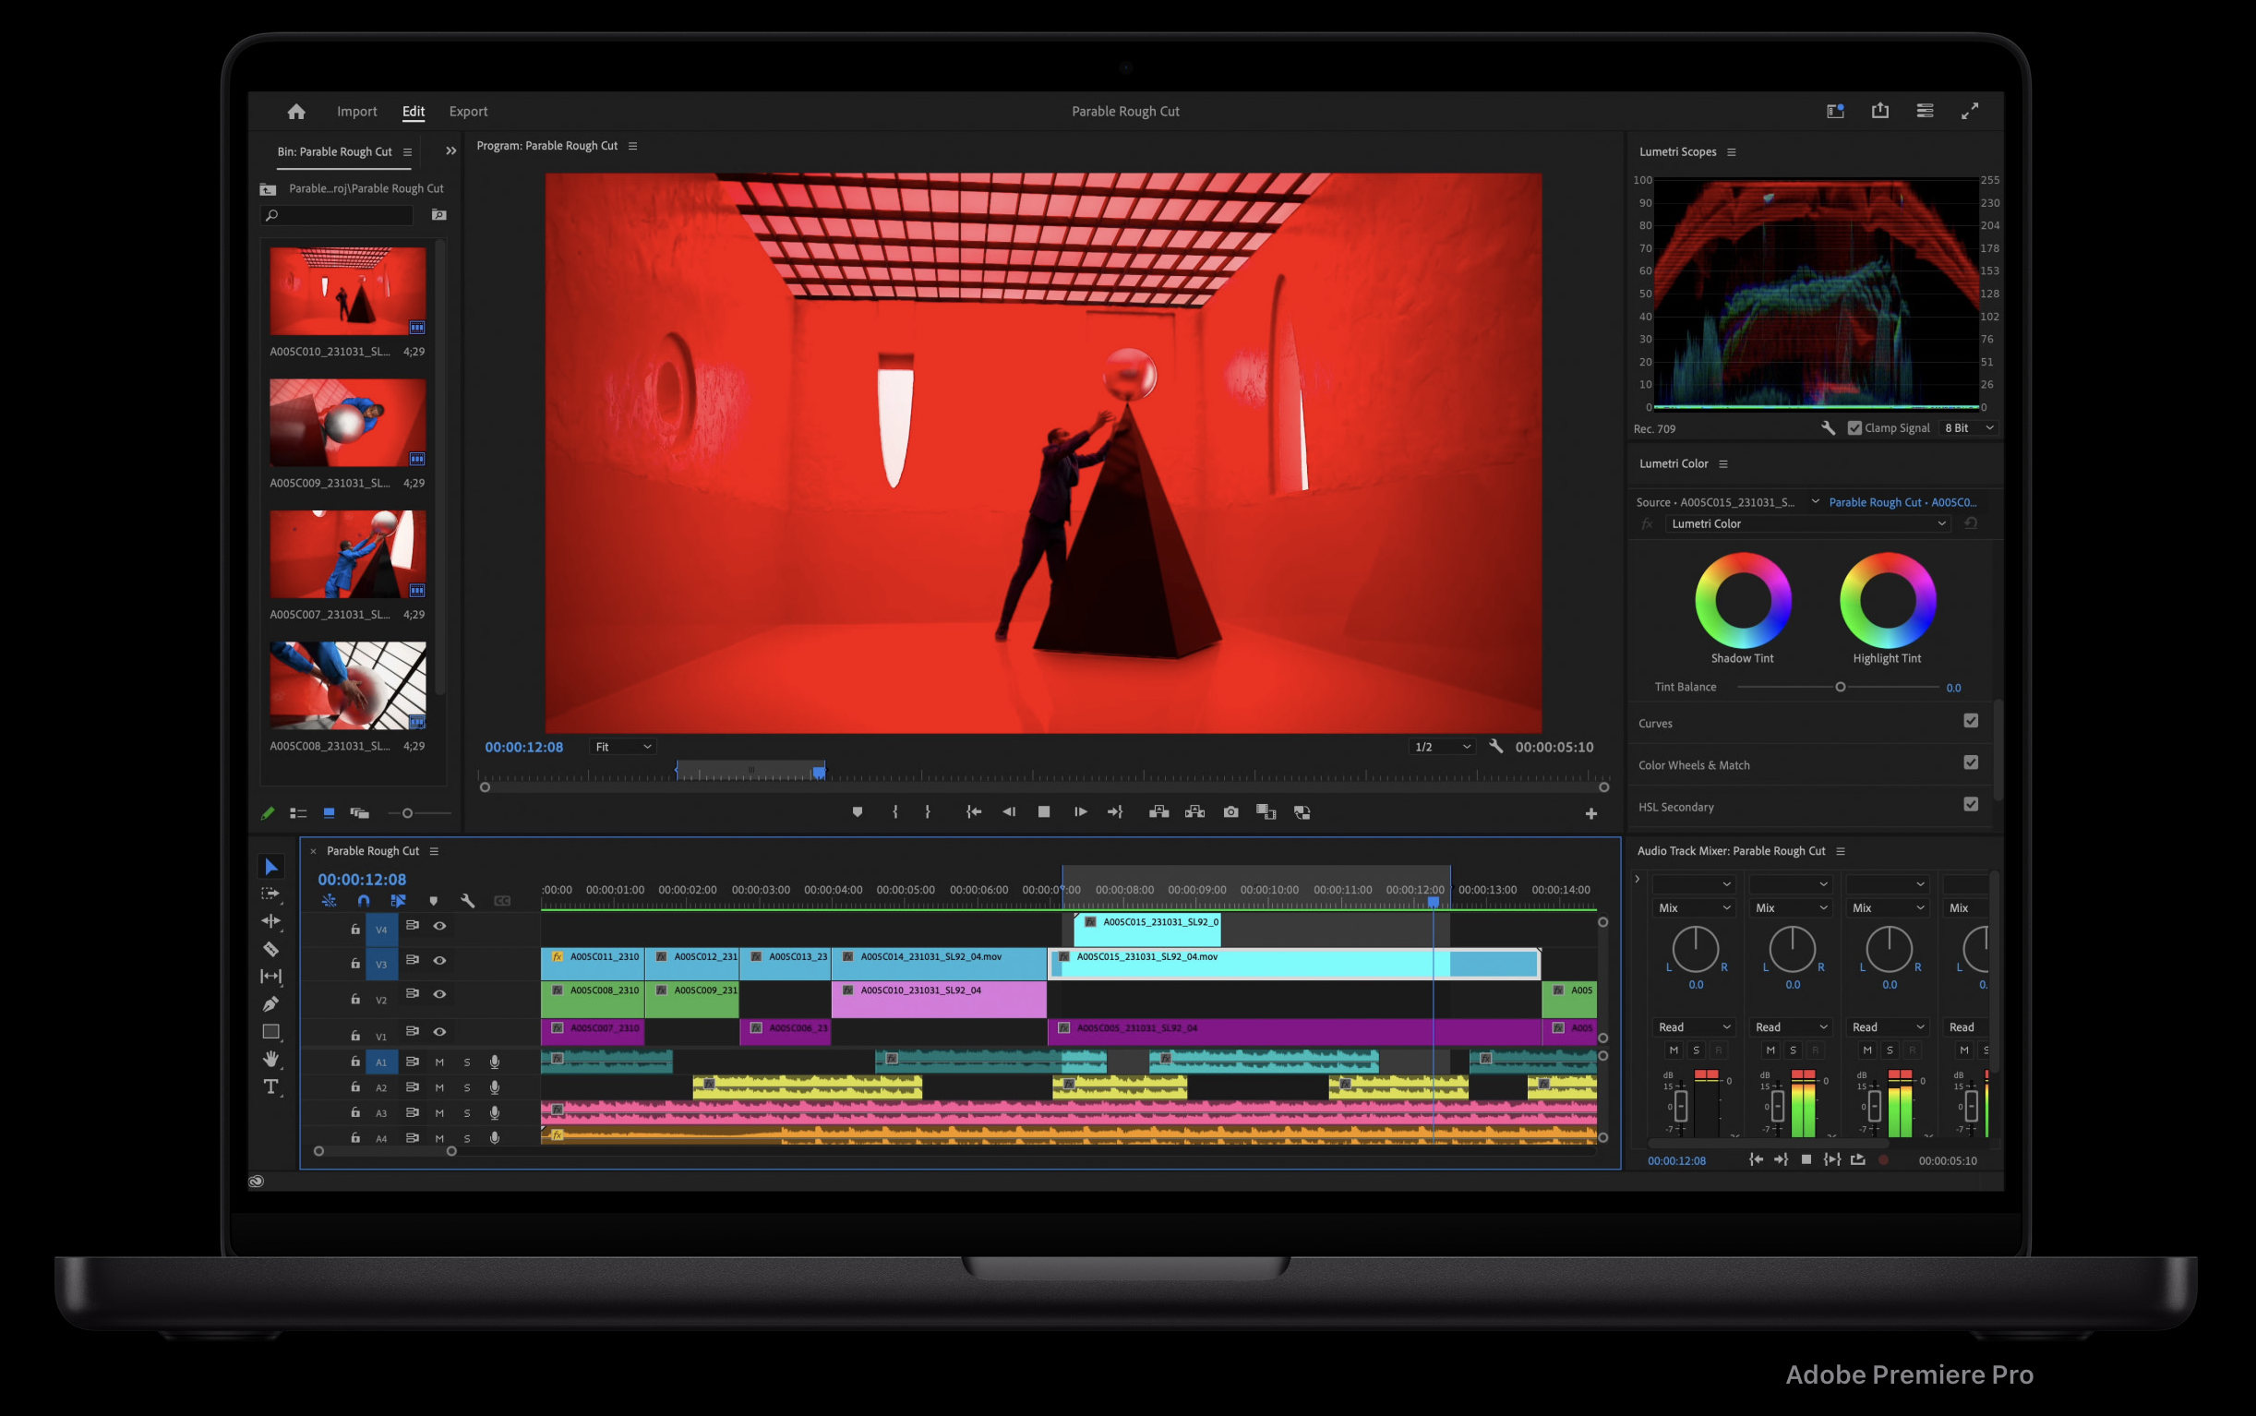Click Go to In point transport button
The width and height of the screenshot is (2256, 1416).
click(974, 812)
